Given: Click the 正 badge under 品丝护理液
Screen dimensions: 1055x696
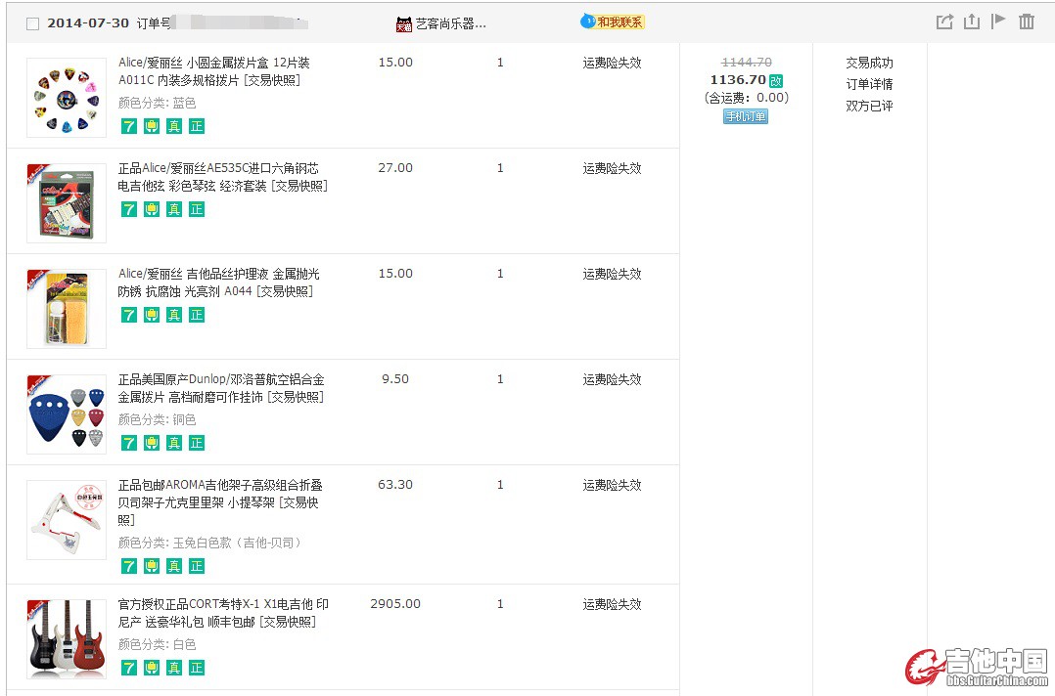Looking at the screenshot, I should tap(197, 315).
